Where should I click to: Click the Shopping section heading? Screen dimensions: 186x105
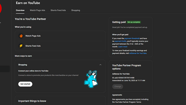(x=23, y=65)
